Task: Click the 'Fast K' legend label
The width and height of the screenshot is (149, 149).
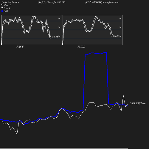Action: click(x=7, y=8)
